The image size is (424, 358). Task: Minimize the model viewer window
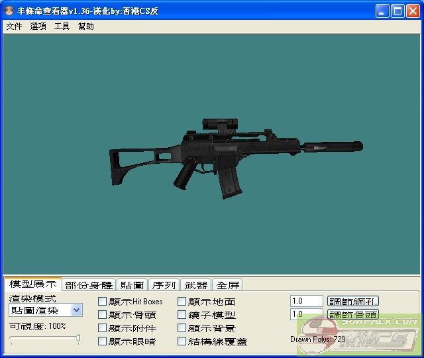[382, 11]
